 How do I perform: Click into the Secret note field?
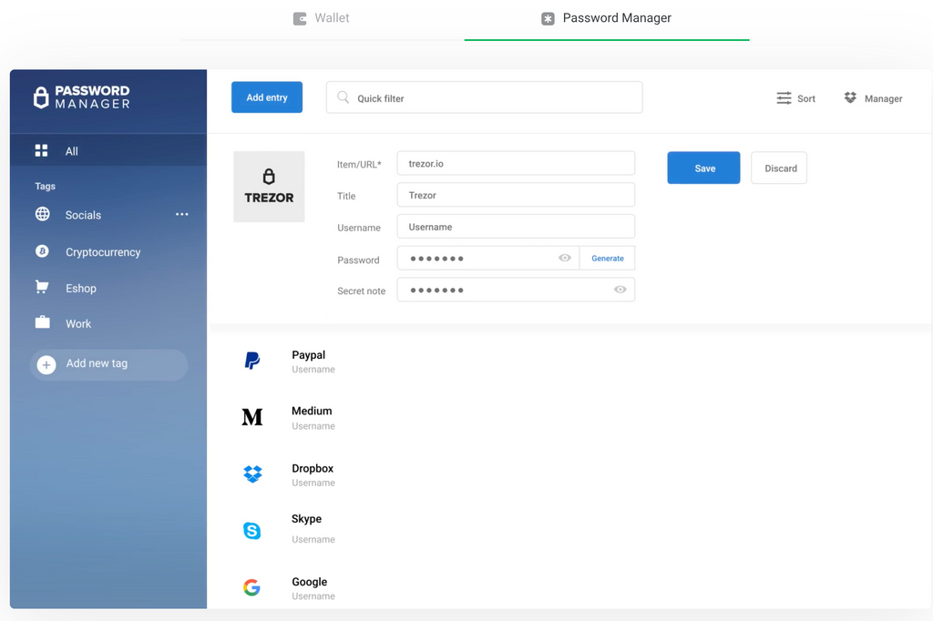click(x=516, y=290)
